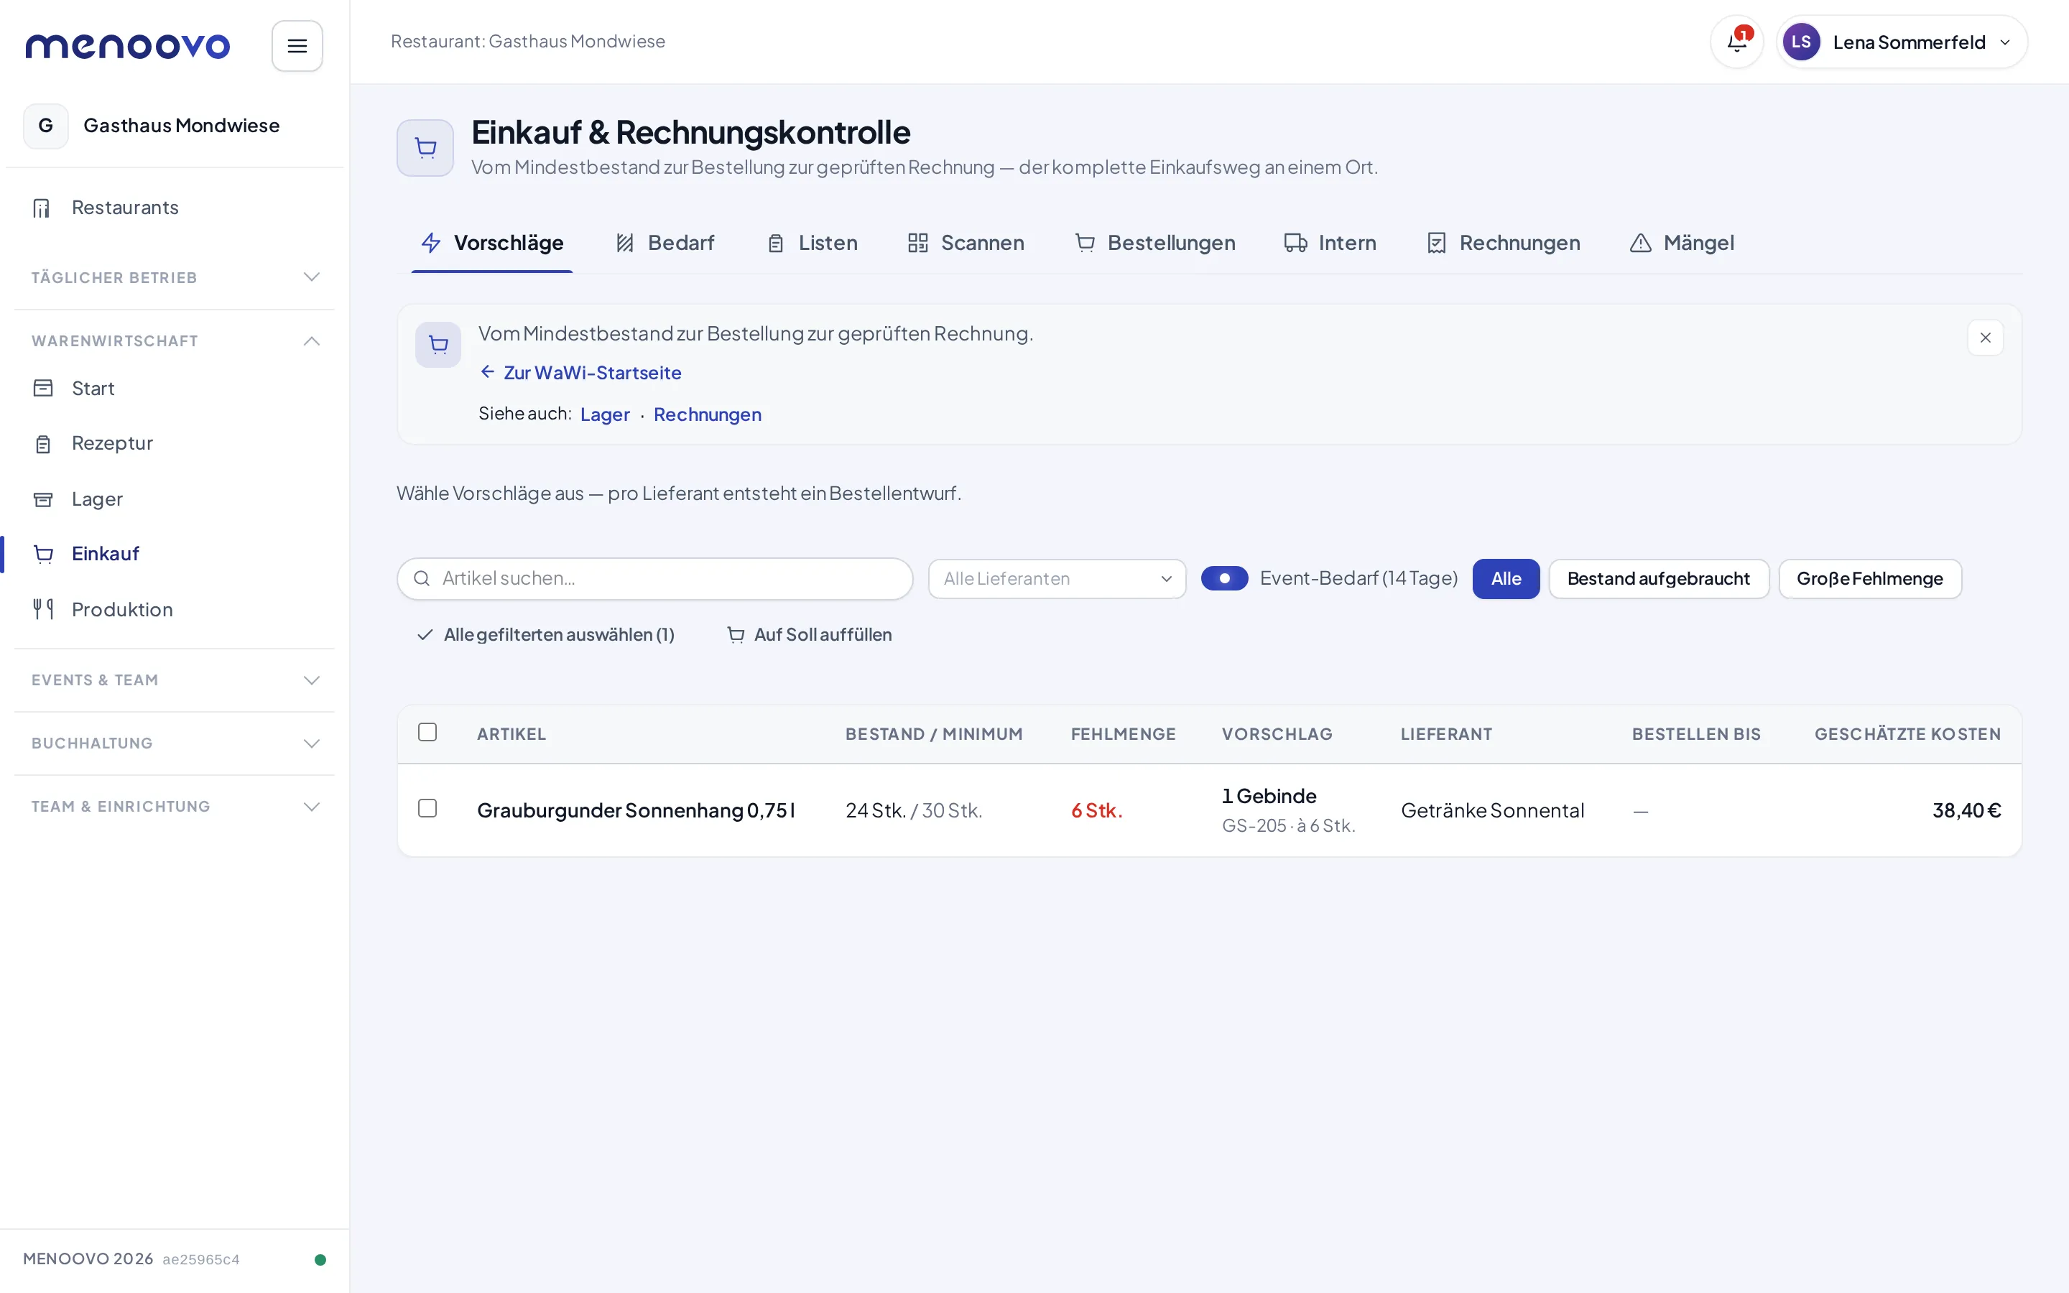This screenshot has height=1293, width=2069.
Task: Check the Grauburgunder Sonnenhang row checkbox
Action: click(x=427, y=808)
